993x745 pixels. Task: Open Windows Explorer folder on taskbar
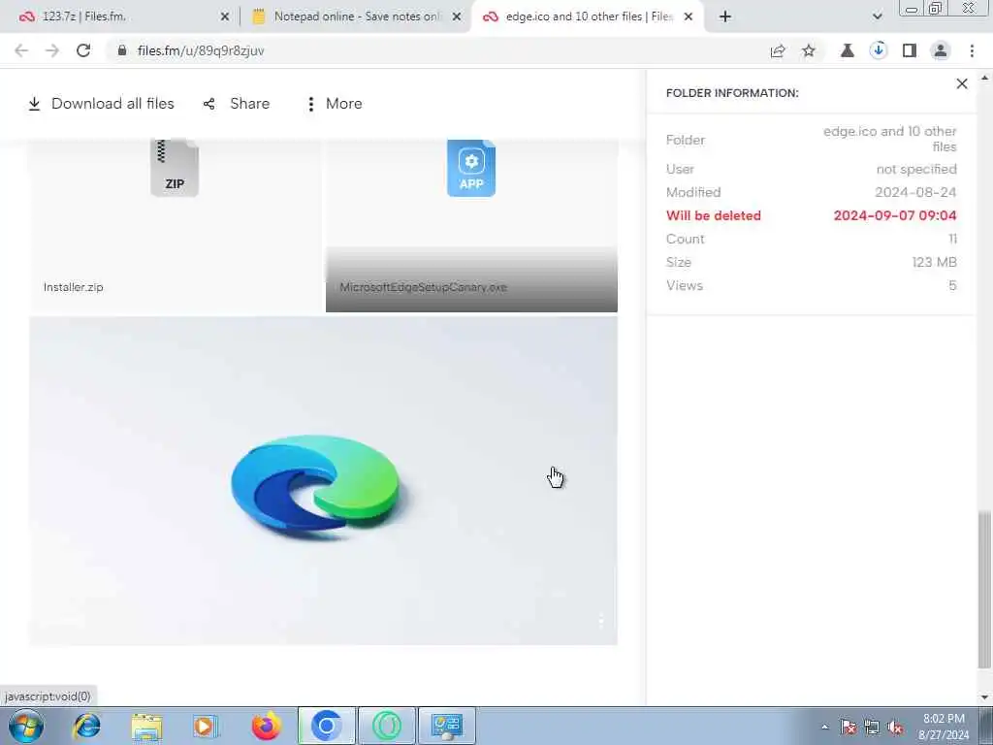tap(146, 726)
